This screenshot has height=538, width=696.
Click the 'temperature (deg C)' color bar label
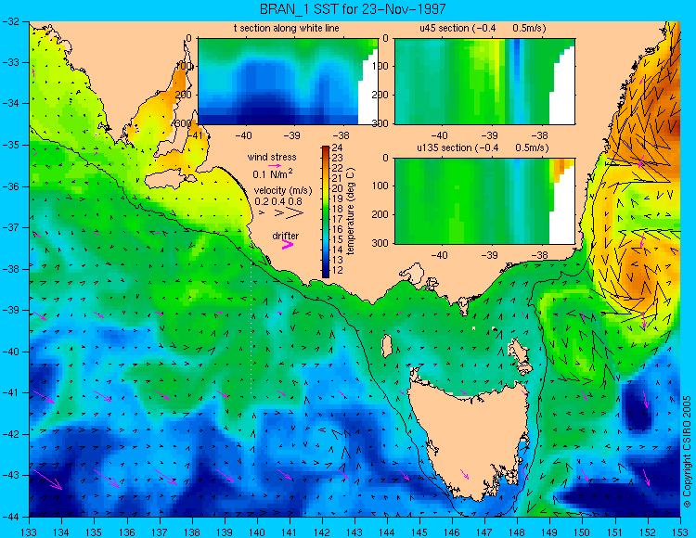tap(351, 211)
